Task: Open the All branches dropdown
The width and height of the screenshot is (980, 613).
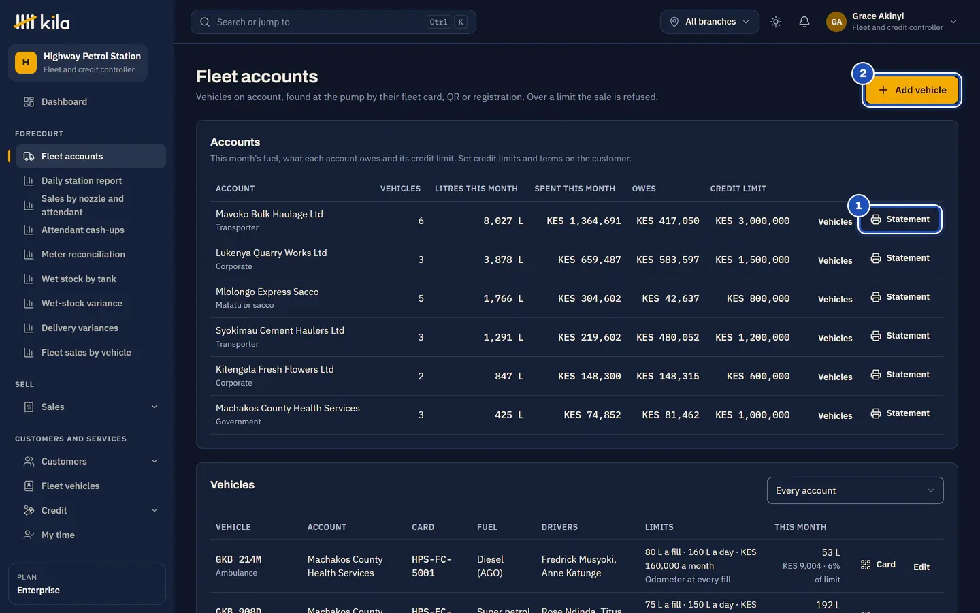Action: [x=710, y=22]
